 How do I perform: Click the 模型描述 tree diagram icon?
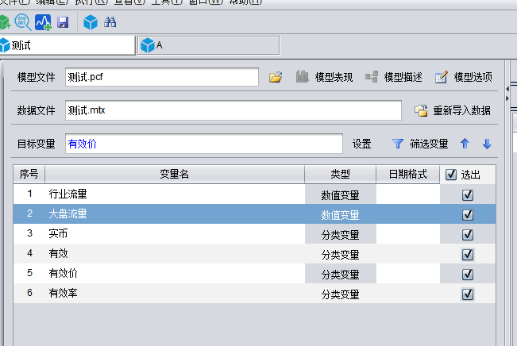pyautogui.click(x=372, y=77)
